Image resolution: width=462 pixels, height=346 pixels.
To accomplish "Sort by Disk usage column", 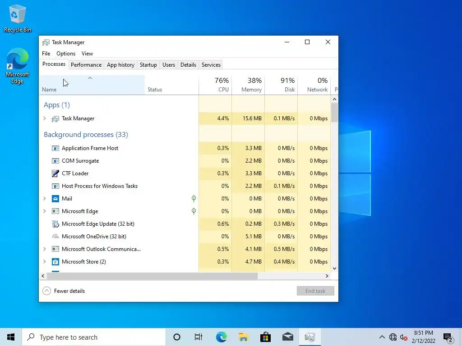I will (x=281, y=85).
